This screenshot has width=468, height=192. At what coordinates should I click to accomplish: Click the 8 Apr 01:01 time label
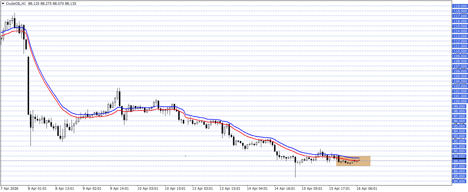37,189
